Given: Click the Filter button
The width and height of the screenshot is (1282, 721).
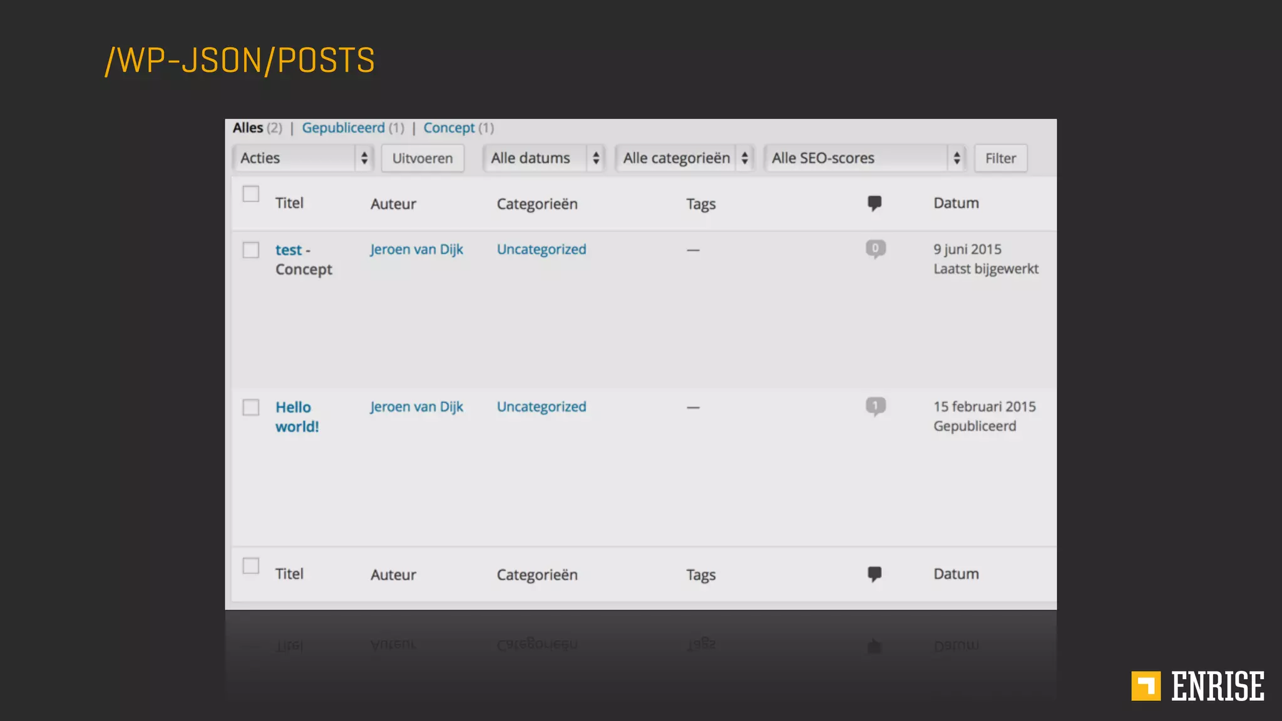Looking at the screenshot, I should [1000, 158].
